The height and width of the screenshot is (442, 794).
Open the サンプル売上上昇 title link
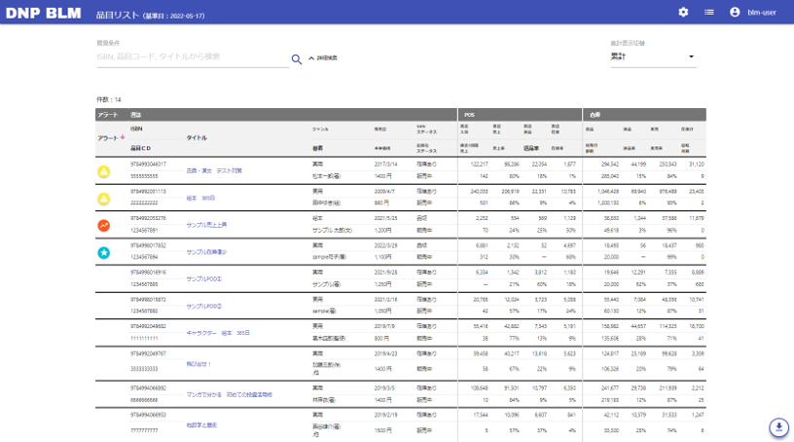[206, 224]
